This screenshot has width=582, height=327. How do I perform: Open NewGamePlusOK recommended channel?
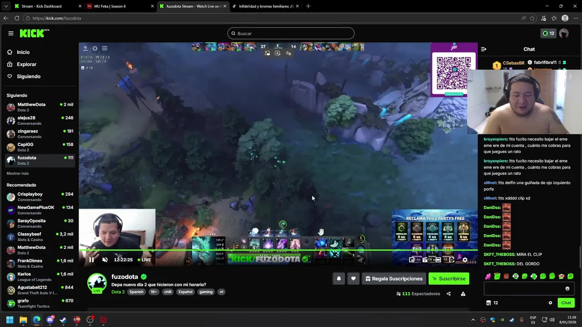40,210
